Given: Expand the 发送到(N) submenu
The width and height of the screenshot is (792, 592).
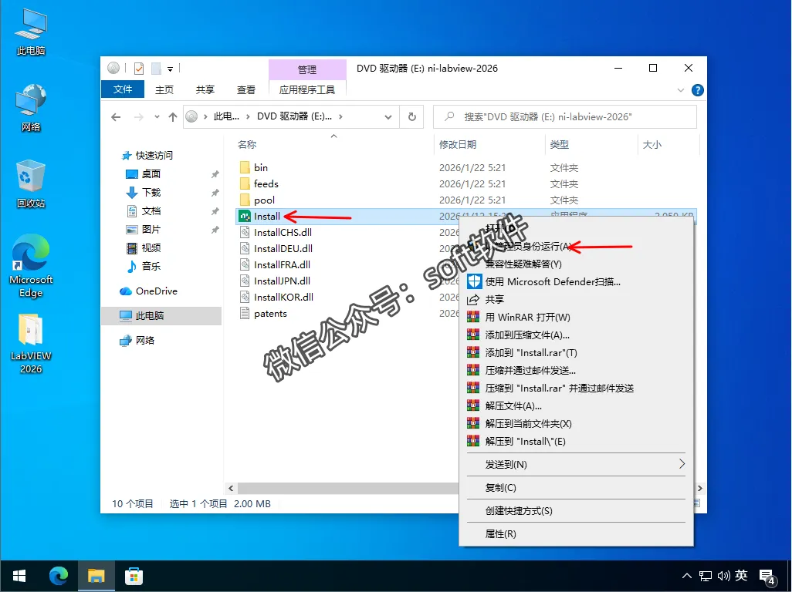Looking at the screenshot, I should [x=682, y=464].
